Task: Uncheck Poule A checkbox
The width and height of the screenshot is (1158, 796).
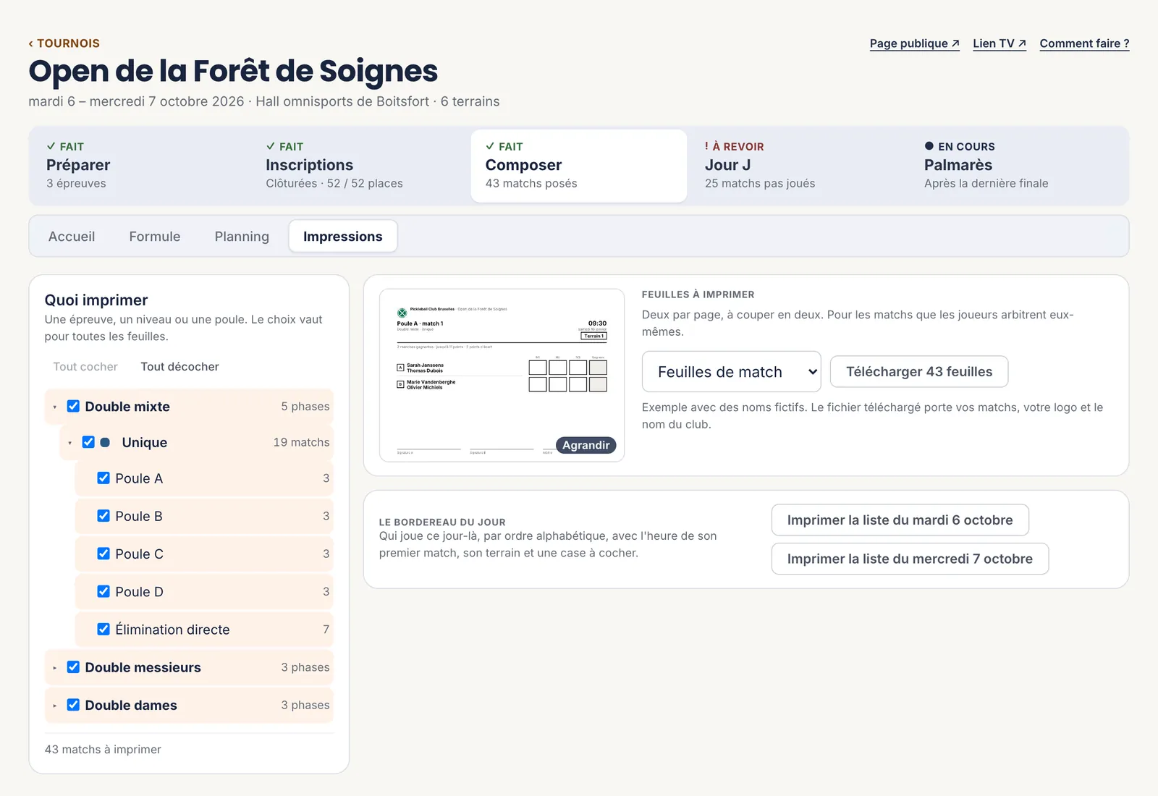Action: (x=103, y=478)
